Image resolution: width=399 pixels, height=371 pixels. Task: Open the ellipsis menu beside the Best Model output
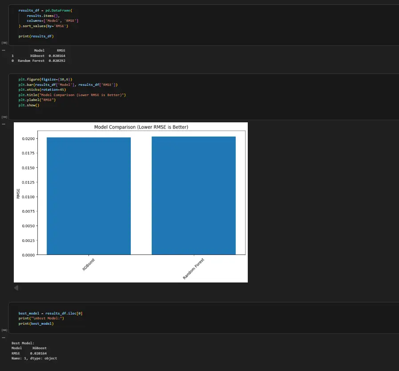[4, 337]
